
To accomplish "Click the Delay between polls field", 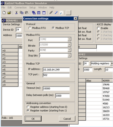I will (62, 96).
